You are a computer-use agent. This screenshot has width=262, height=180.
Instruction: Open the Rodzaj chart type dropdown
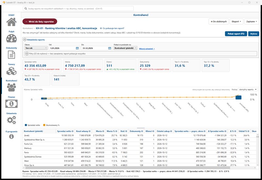point(248,90)
